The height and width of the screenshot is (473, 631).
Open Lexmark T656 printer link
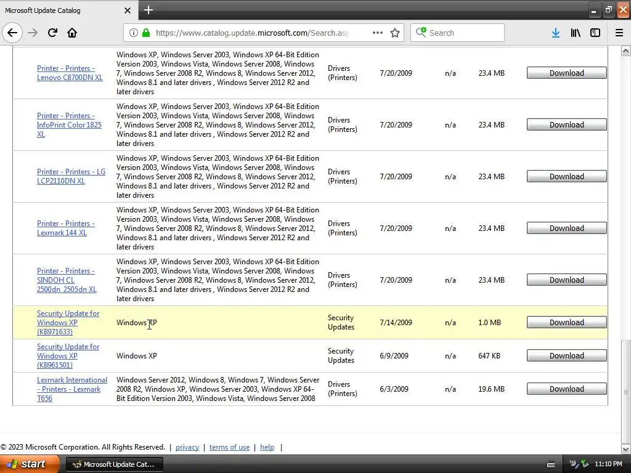[x=72, y=389]
